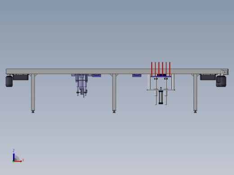Select the leveling foot under the left leg
This screenshot has height=175, width=234.
pyautogui.click(x=33, y=112)
